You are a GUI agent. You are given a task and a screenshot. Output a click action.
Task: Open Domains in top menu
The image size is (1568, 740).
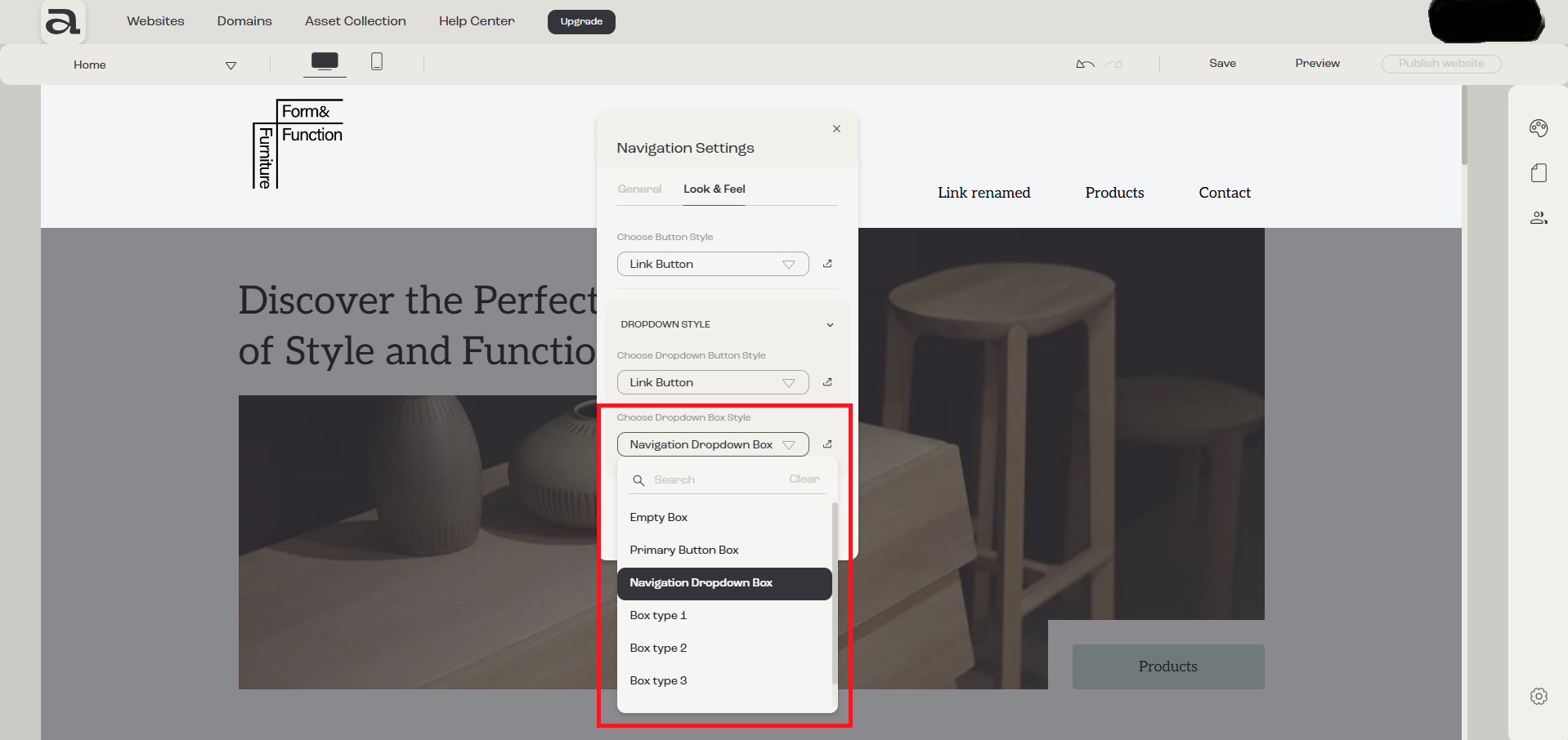click(x=244, y=21)
